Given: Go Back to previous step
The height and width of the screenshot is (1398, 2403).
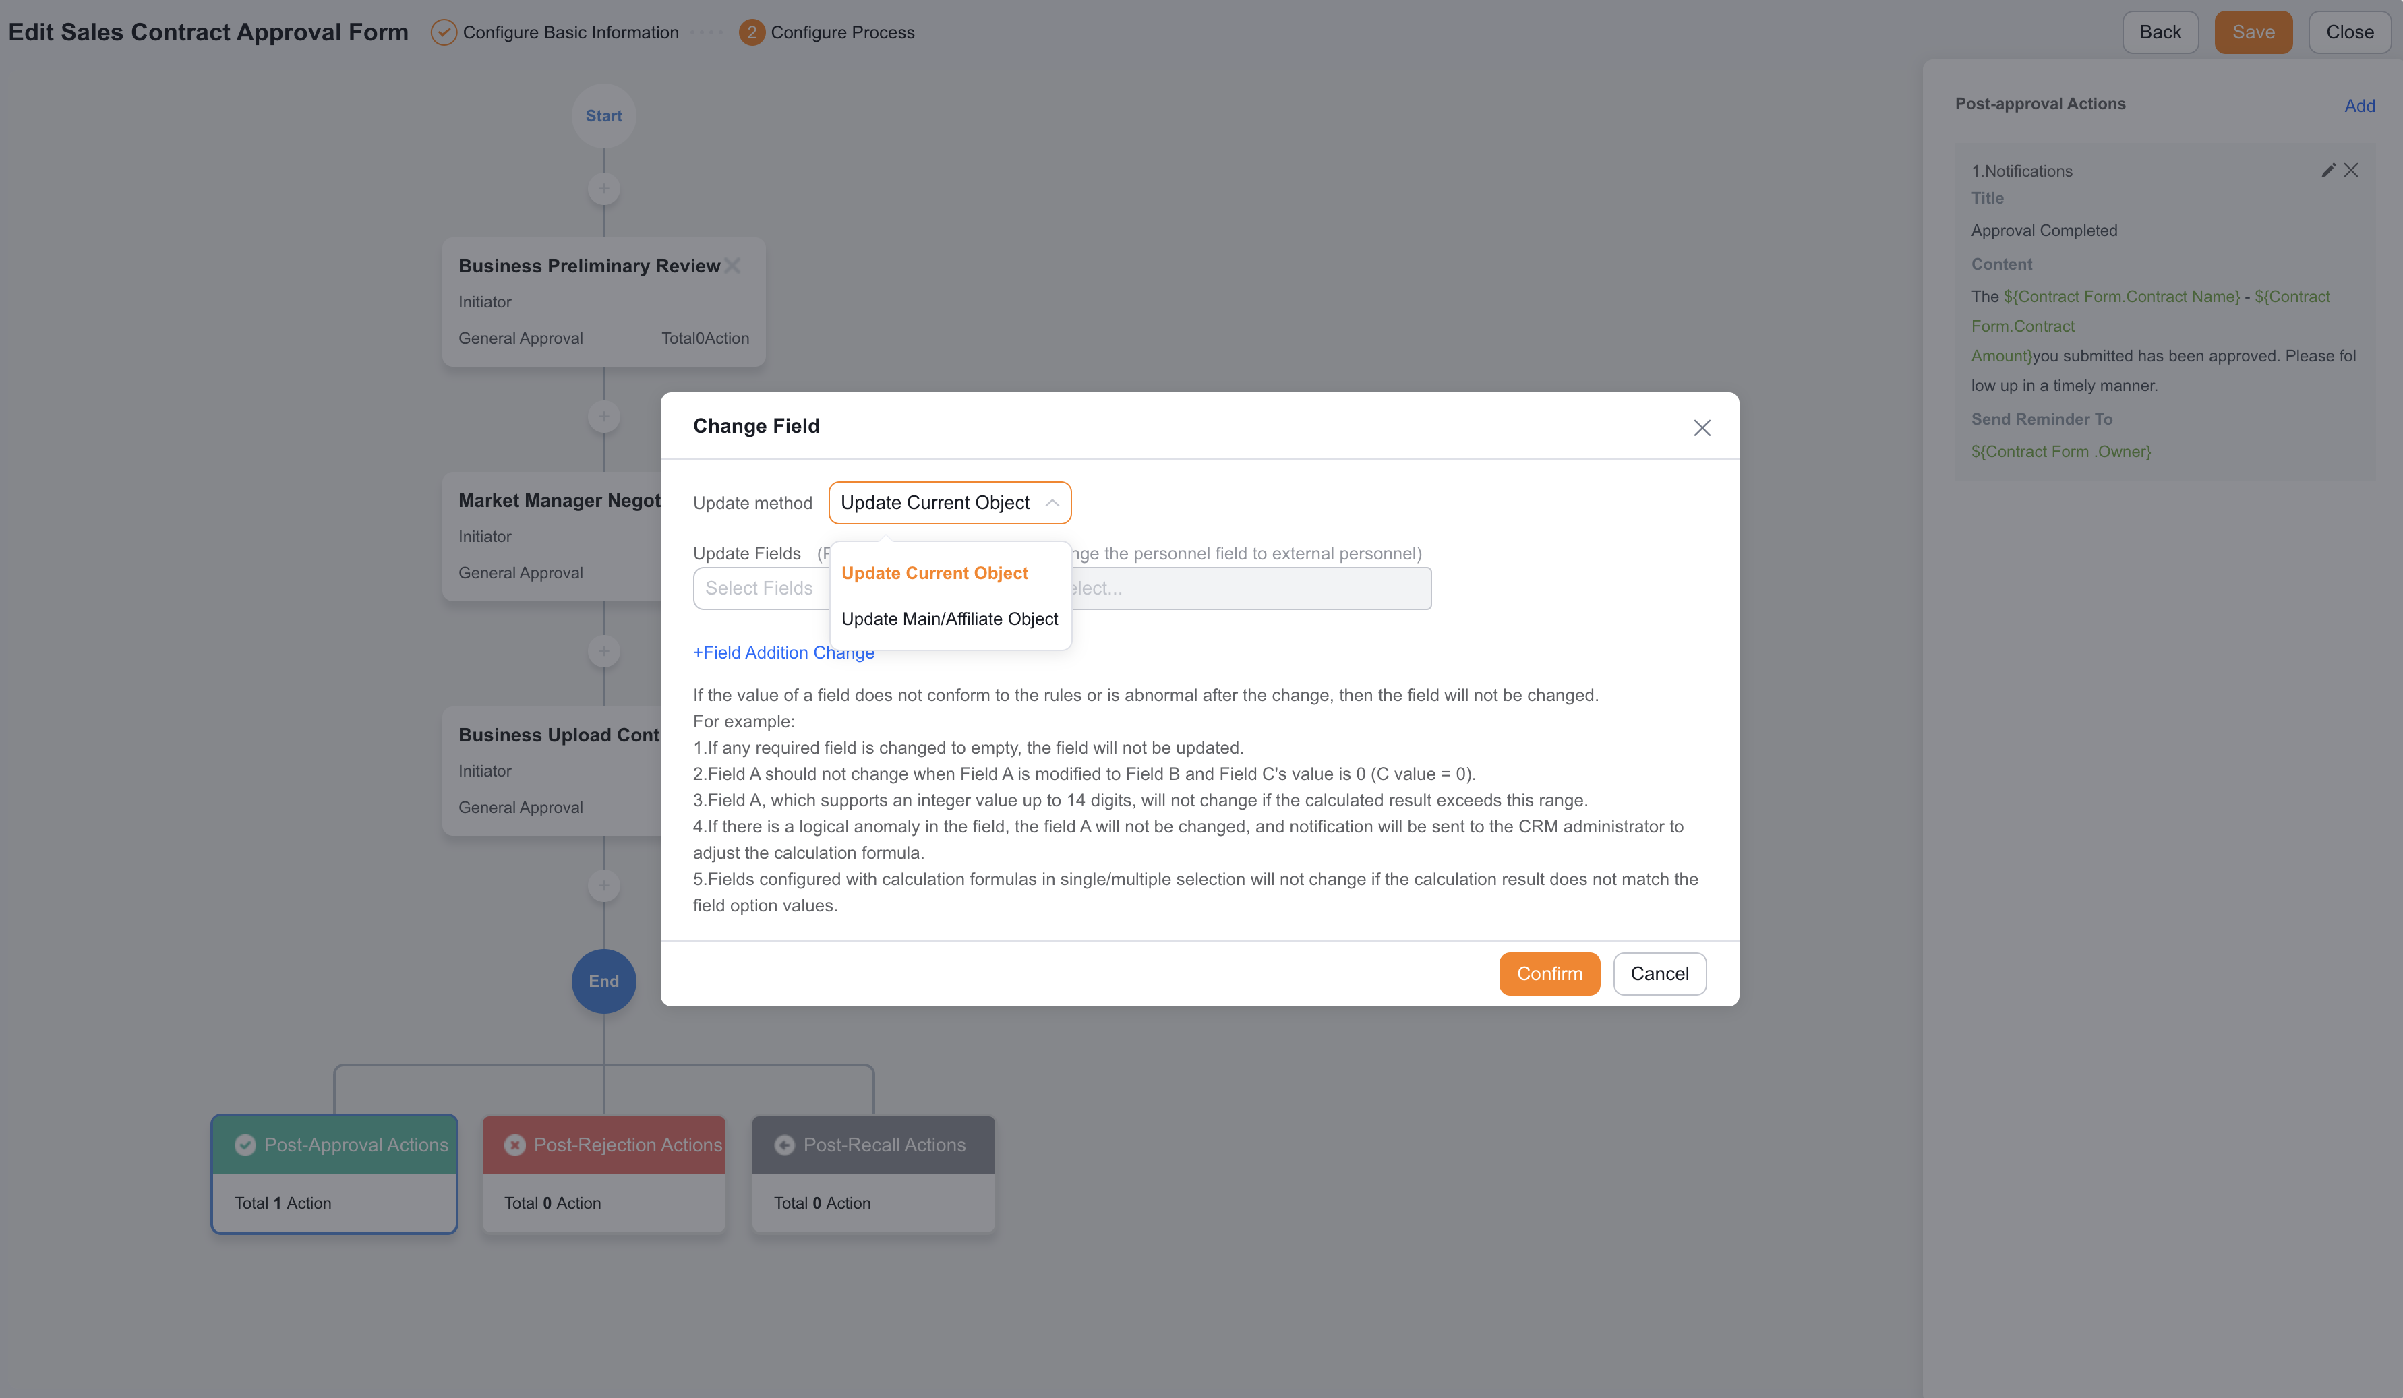Looking at the screenshot, I should [2160, 32].
